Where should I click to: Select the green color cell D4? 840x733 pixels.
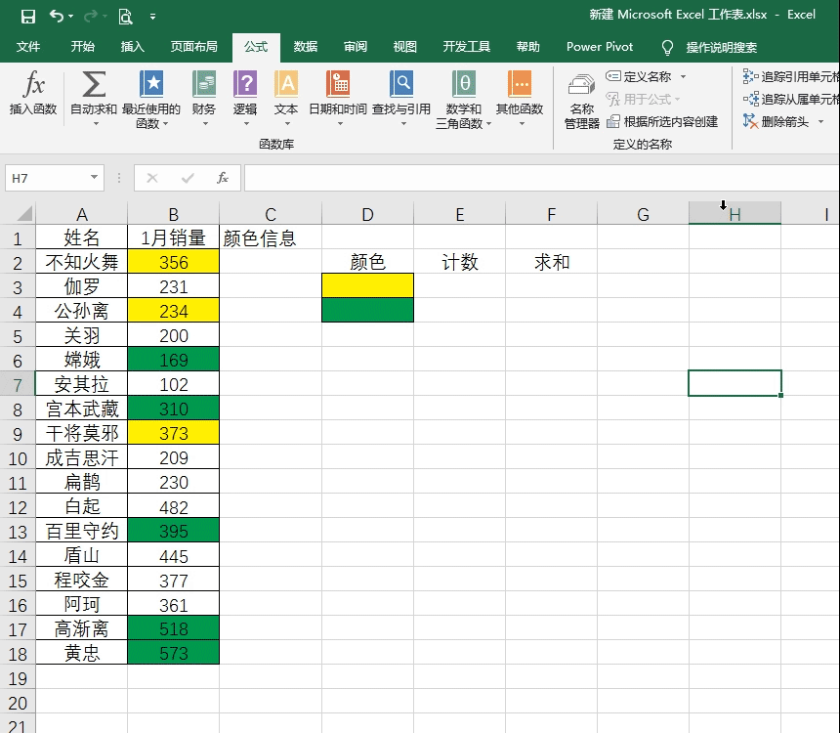(x=367, y=310)
